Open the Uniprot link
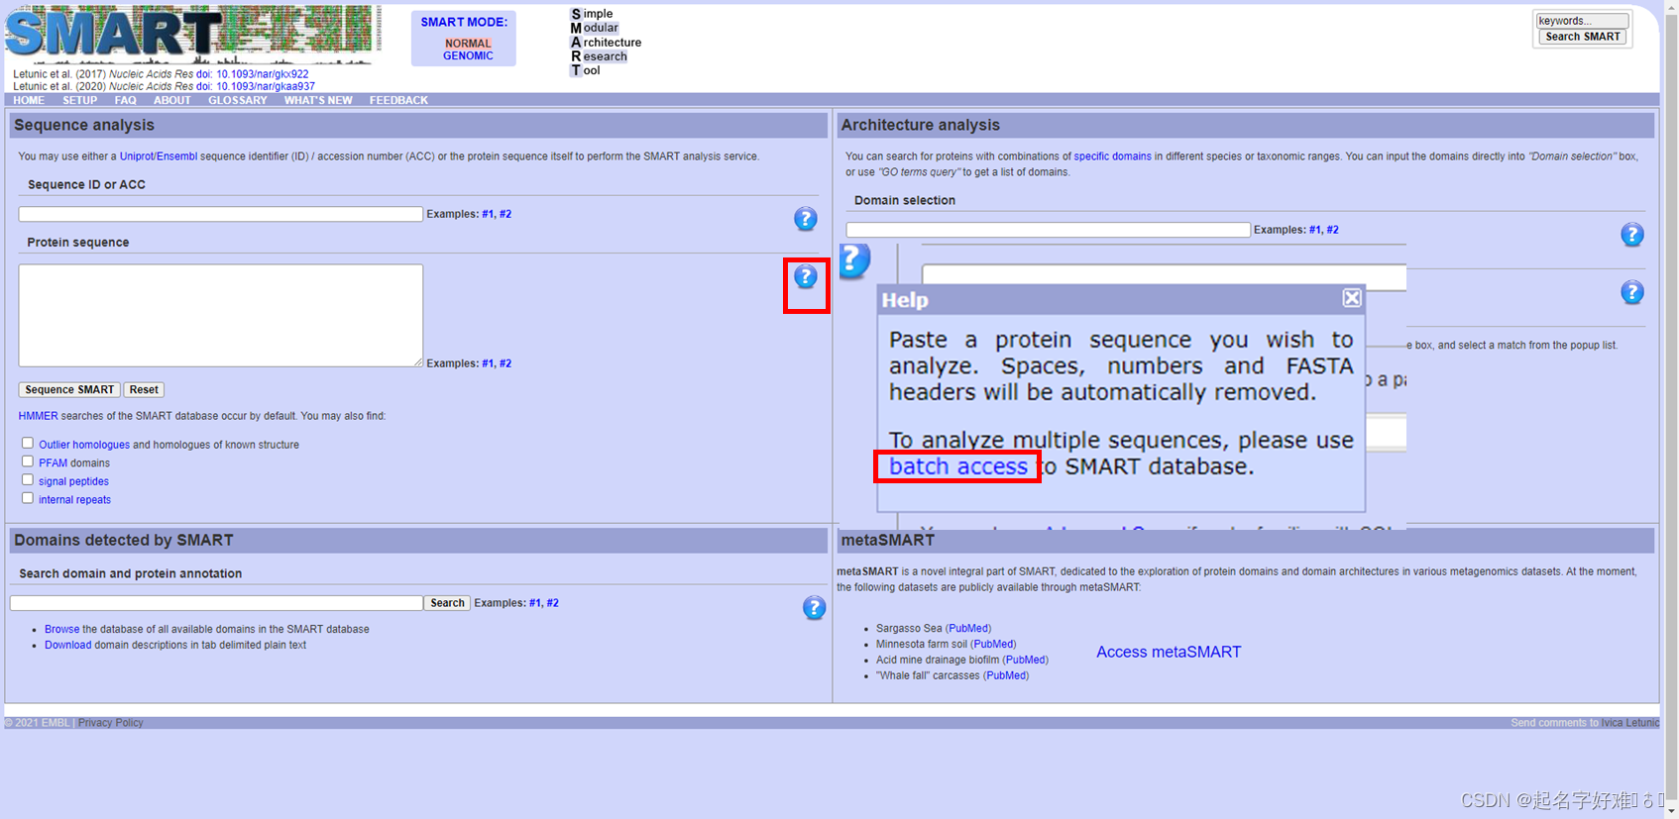 [x=137, y=156]
